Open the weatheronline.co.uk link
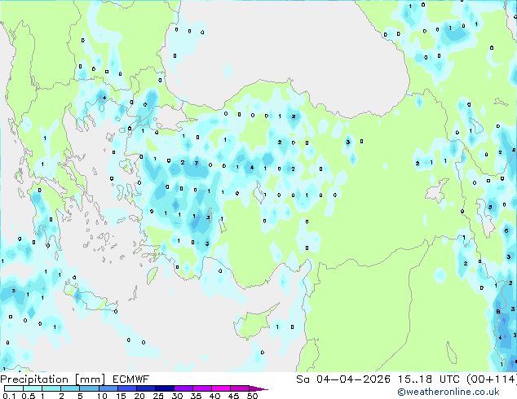This screenshot has width=517, height=399. (x=449, y=392)
